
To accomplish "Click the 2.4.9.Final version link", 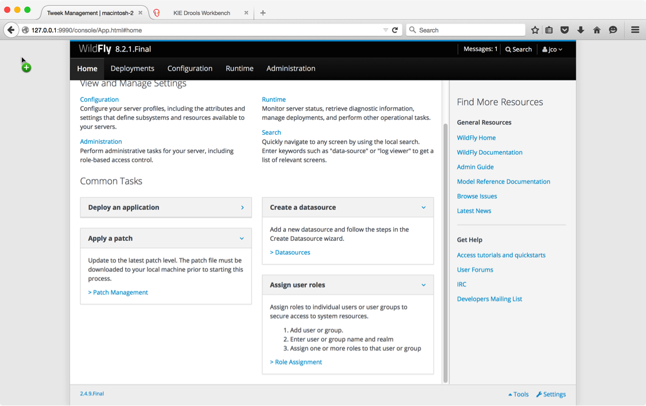I will (x=92, y=393).
